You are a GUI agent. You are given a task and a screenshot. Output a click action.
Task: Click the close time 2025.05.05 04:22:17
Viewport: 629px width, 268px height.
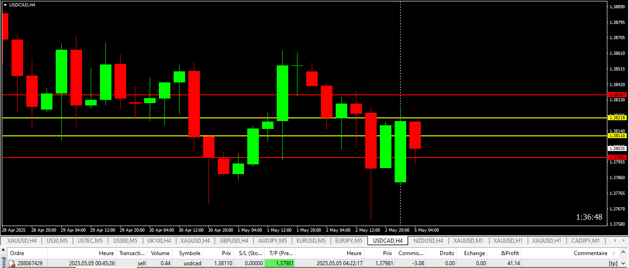(339, 263)
